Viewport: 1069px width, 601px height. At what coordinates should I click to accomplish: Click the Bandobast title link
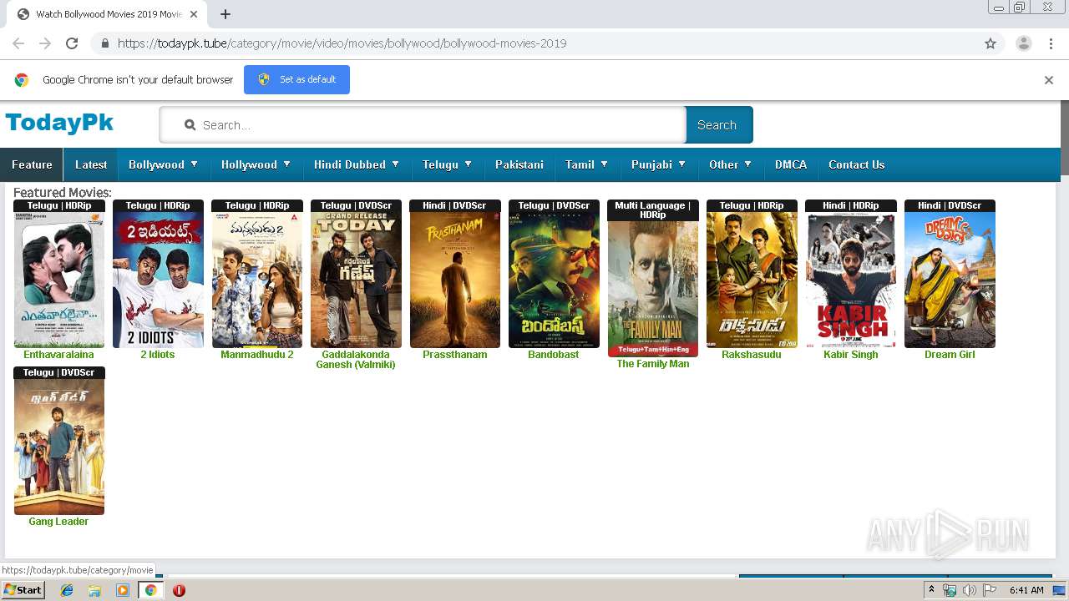coord(554,355)
